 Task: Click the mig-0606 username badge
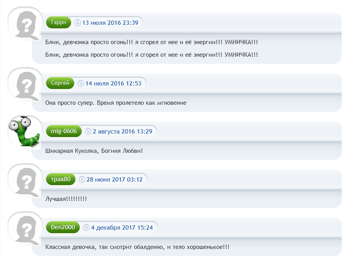[64, 132]
